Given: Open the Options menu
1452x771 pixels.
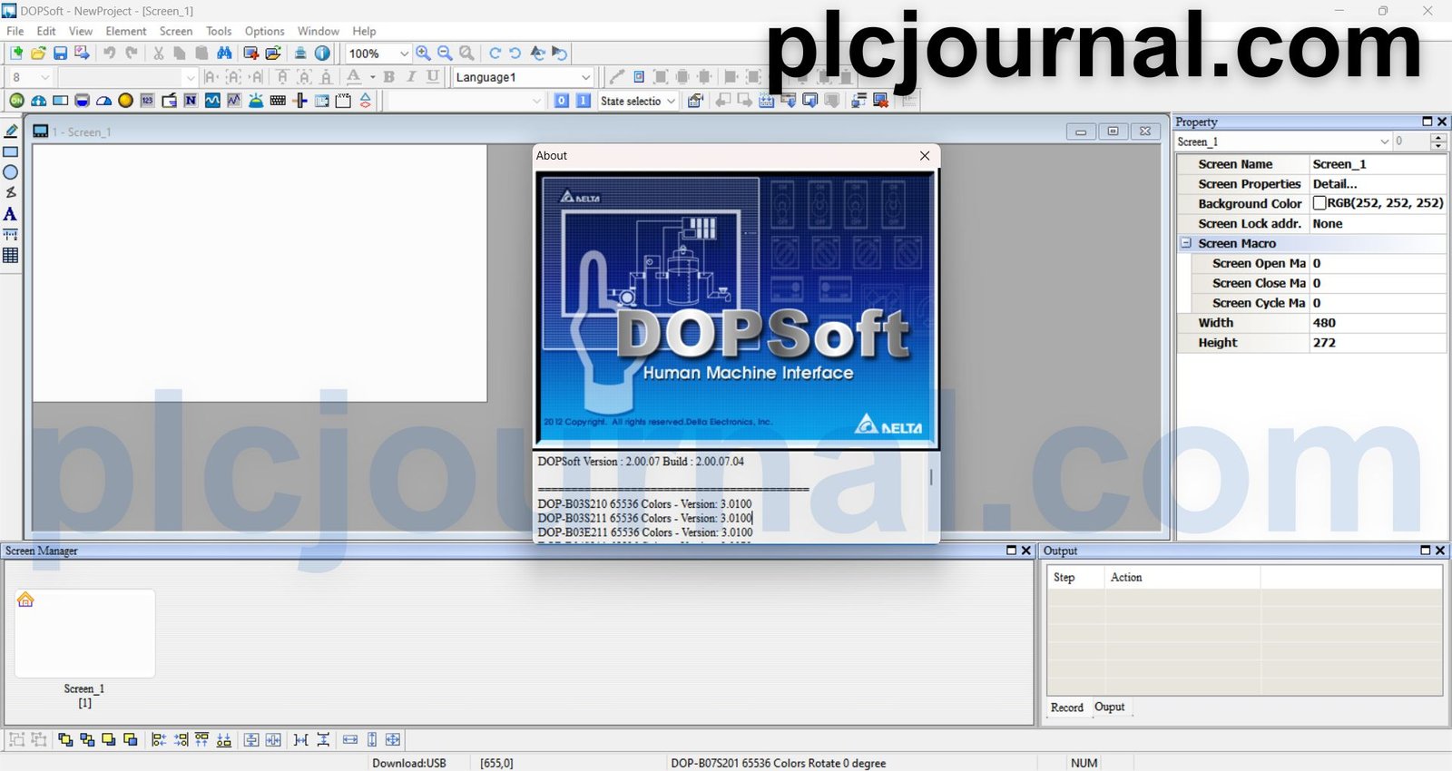Looking at the screenshot, I should coord(265,31).
